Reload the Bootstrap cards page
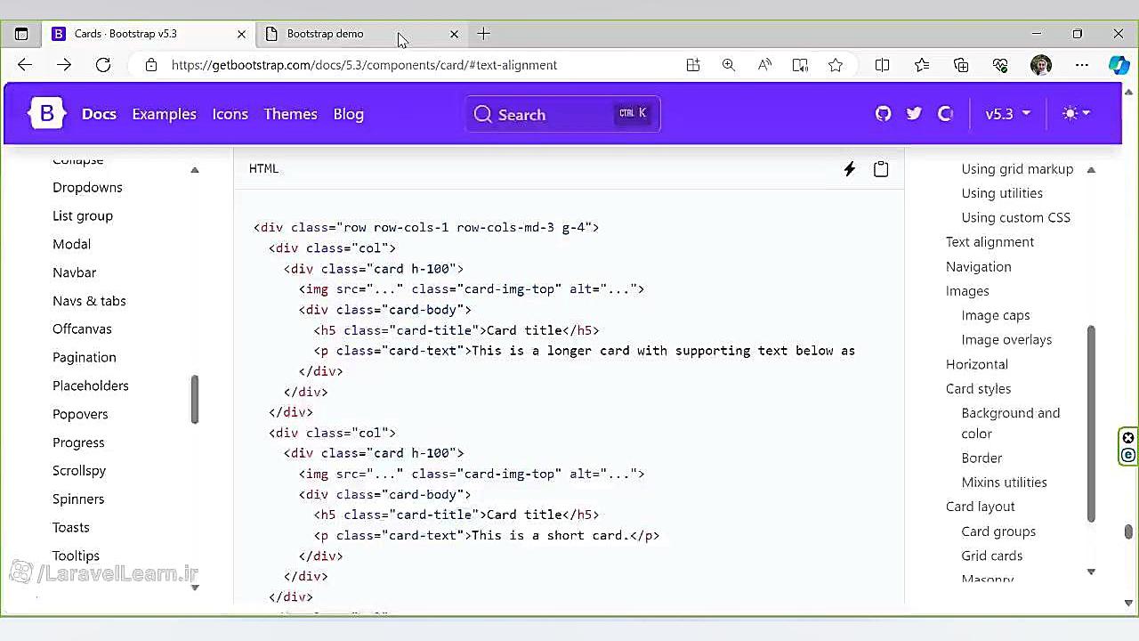 pos(103,65)
